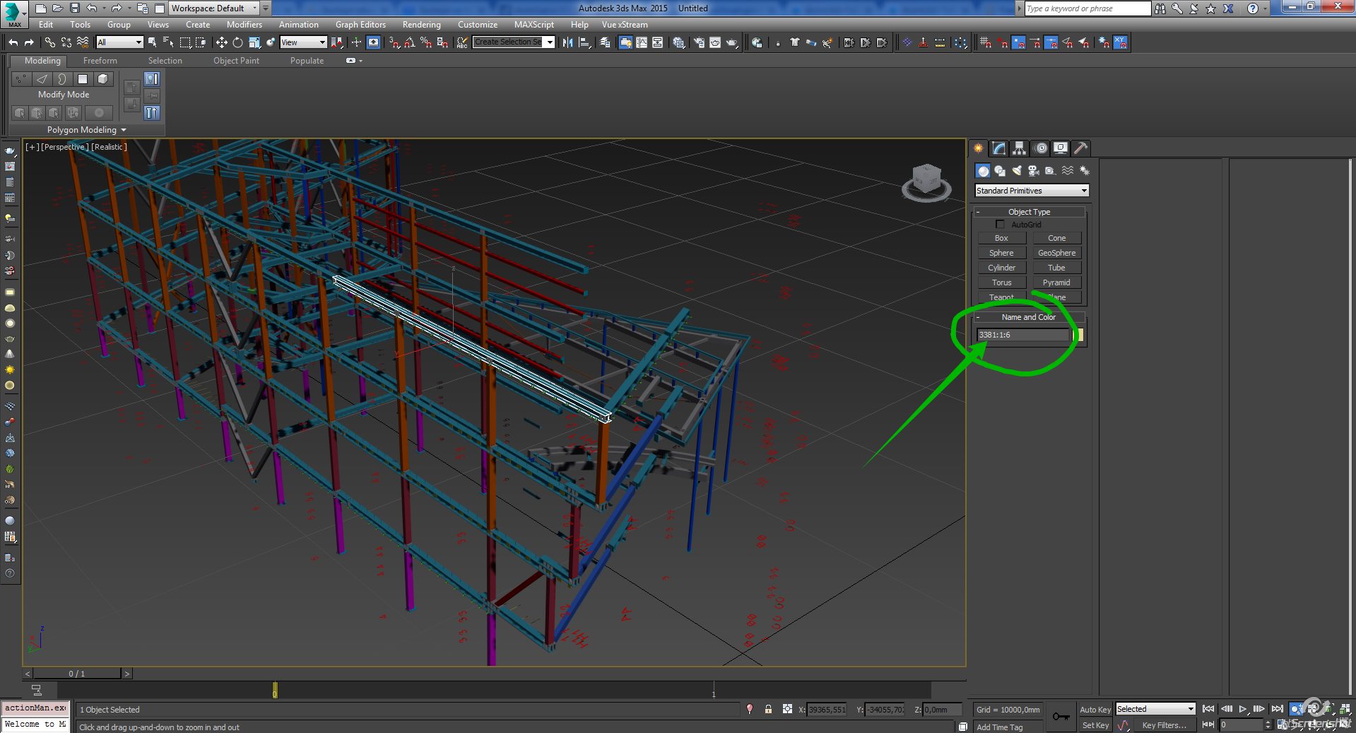Open Select by Name list icon
The width and height of the screenshot is (1356, 733).
(168, 42)
